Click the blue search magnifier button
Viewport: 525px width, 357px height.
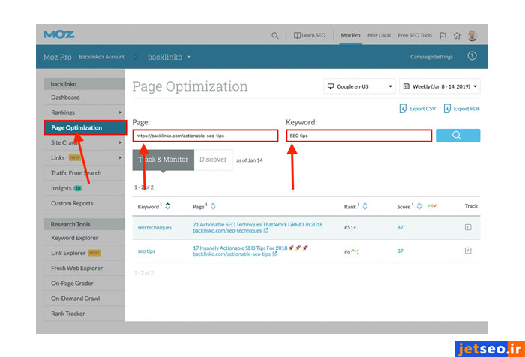point(457,136)
